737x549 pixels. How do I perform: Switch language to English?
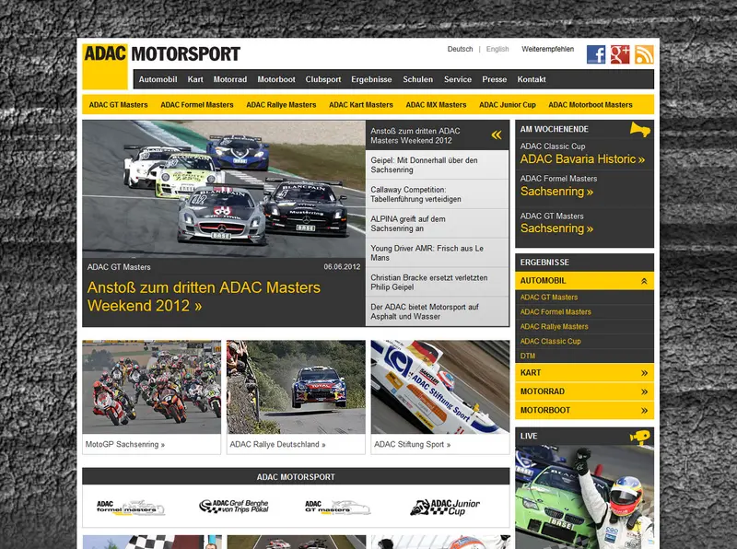pos(497,49)
